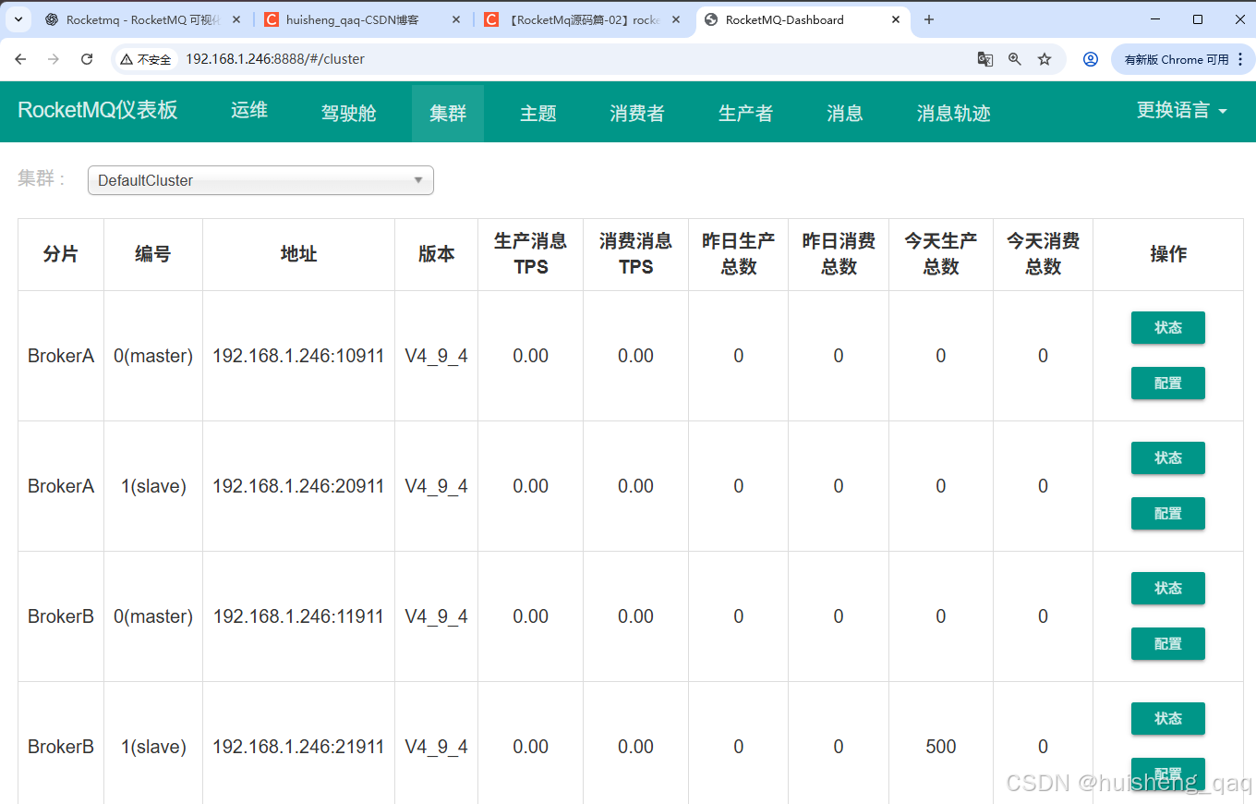The width and height of the screenshot is (1256, 804).
Task: Click the address 192.168.1.246:20911 cell
Action: tap(298, 486)
